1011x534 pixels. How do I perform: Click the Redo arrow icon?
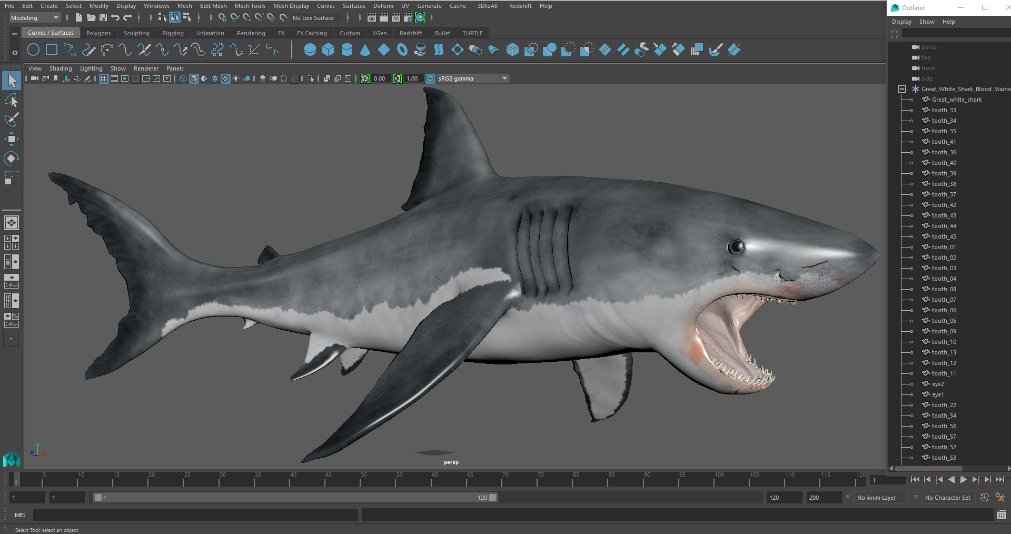127,18
